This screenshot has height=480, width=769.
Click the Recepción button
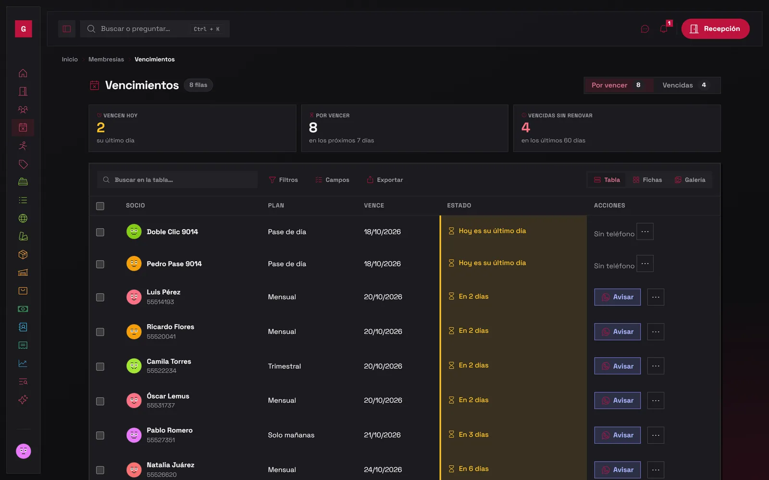715,29
